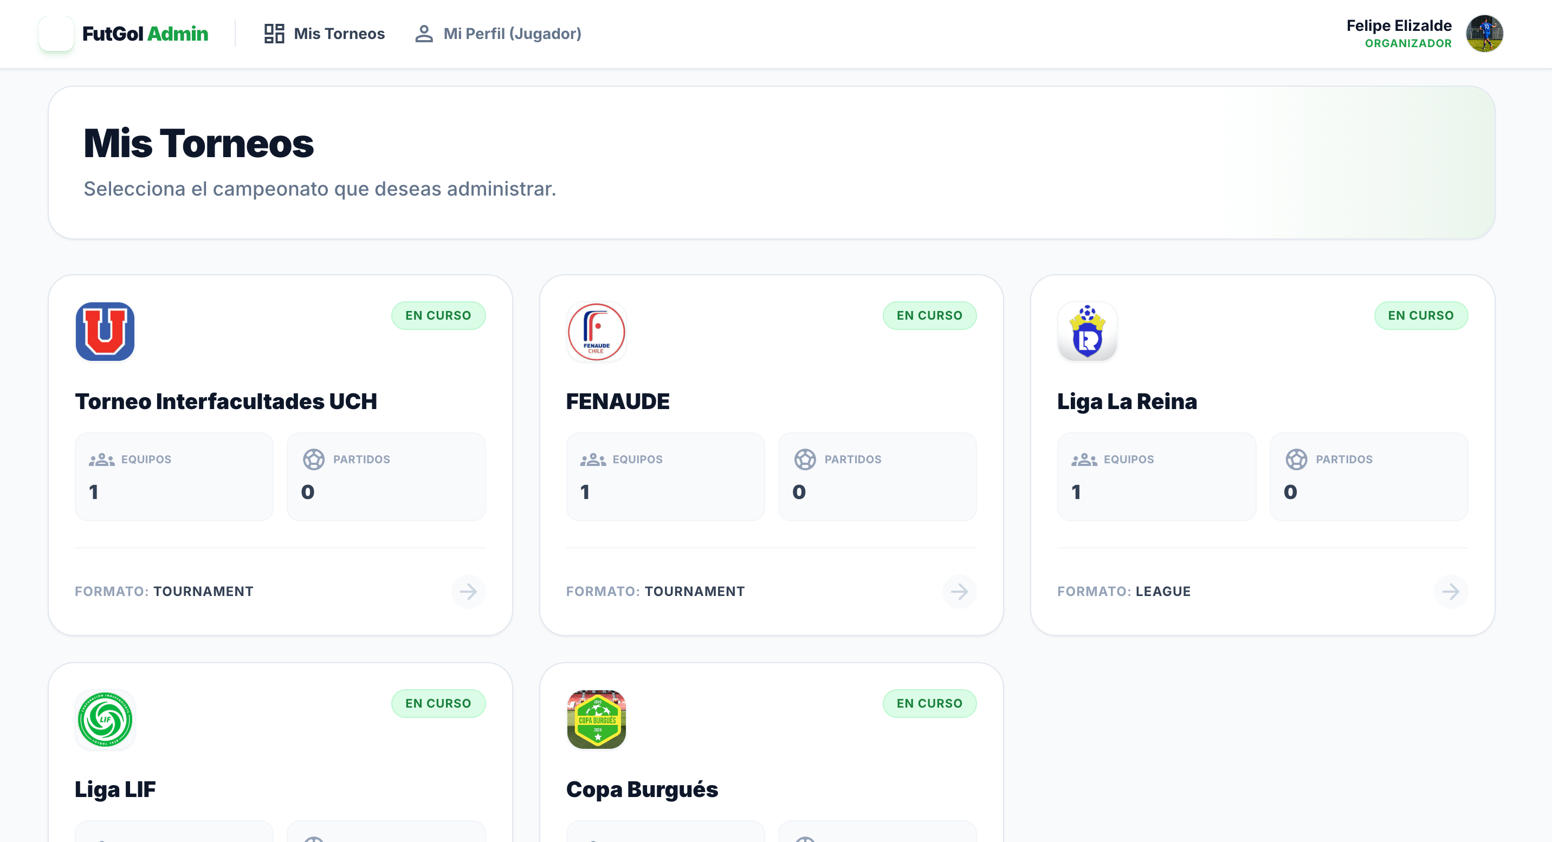Select the Liga La Reina crest icon
1552x842 pixels.
1088,332
